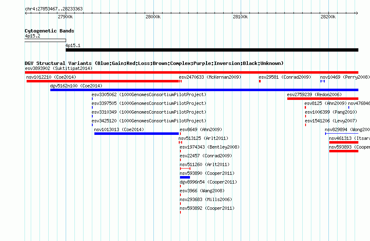Select the nsv593890 (Cooper2011) short blue bar
This screenshot has height=241, width=370.
(x=185, y=177)
